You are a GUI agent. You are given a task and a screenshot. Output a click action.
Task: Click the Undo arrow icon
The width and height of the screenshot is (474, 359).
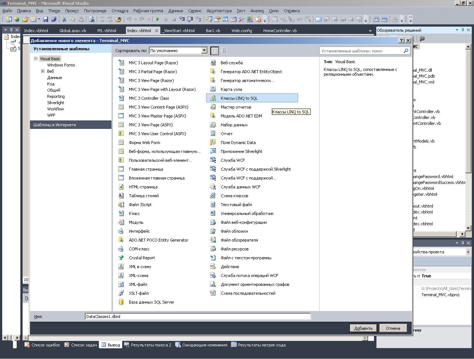coord(129,19)
